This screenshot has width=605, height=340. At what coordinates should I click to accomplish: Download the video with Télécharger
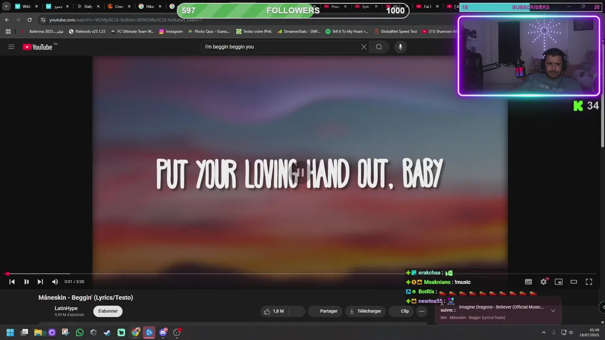point(365,311)
